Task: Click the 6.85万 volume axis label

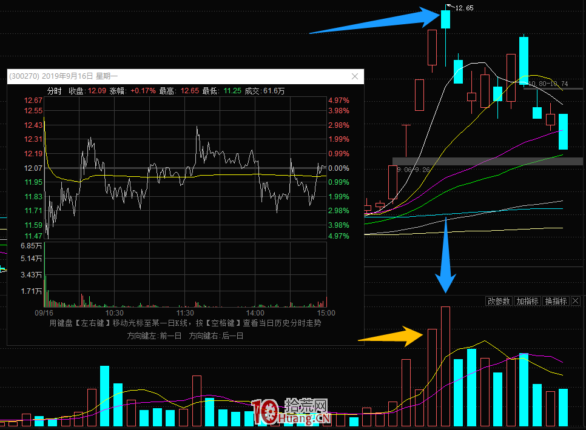Action: [x=31, y=246]
